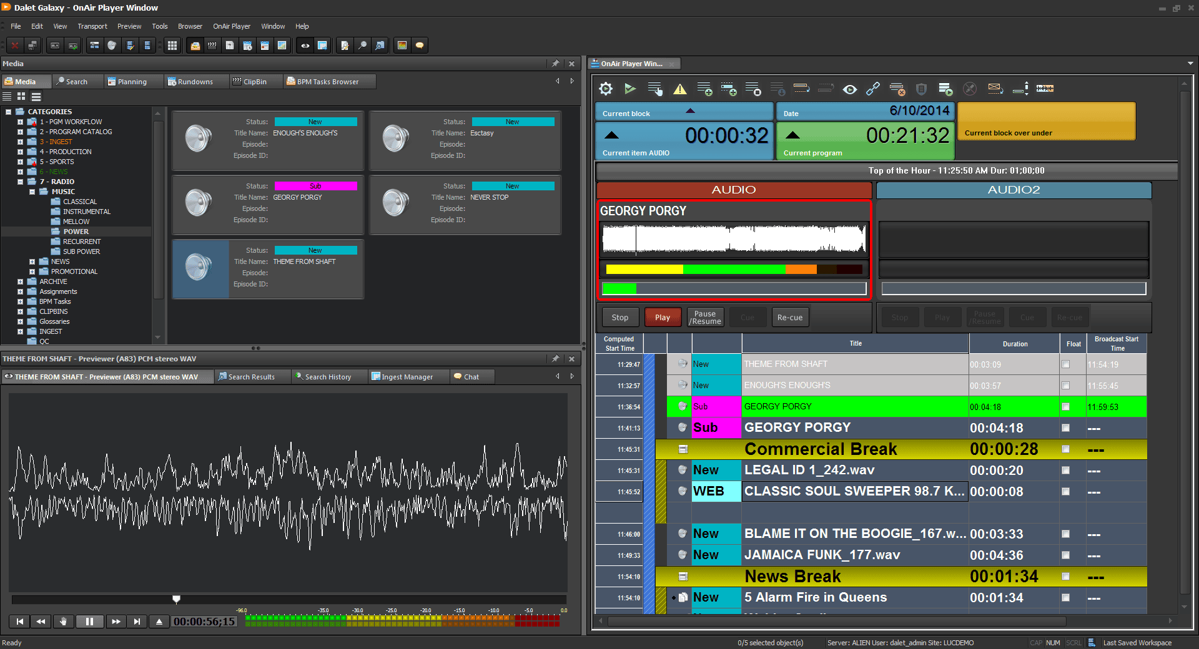Expand the 1 - PGM WORKFLOW folder
Screen dimensions: 1199x649
pos(20,122)
